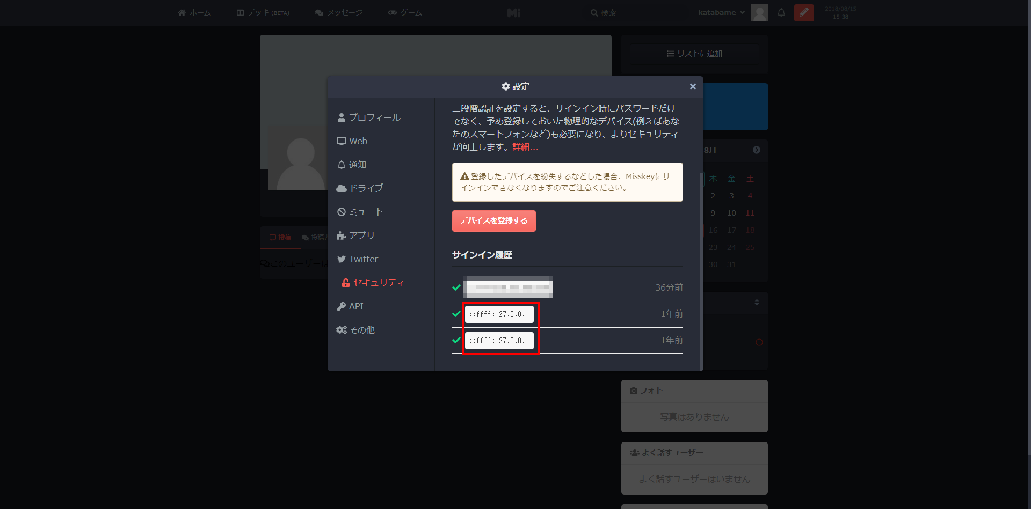Open the 詳細... link about two-factor authentication
The image size is (1031, 509).
(525, 147)
